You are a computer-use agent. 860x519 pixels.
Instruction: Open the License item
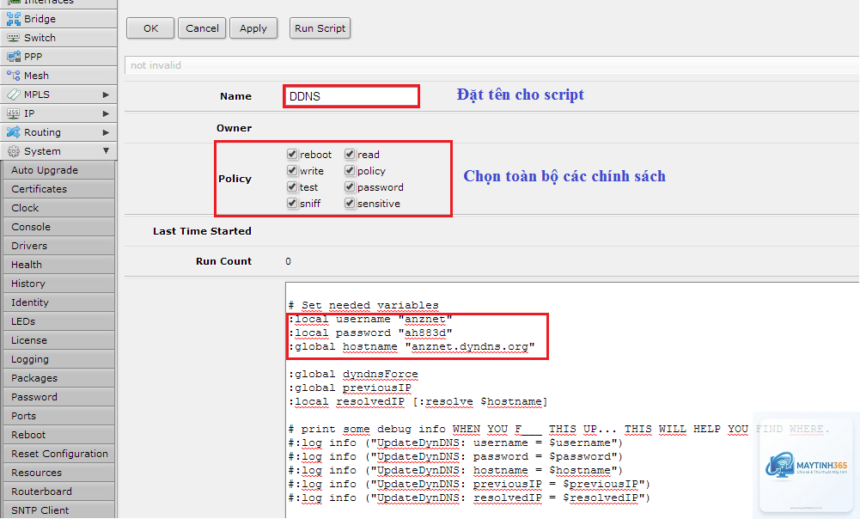58,340
